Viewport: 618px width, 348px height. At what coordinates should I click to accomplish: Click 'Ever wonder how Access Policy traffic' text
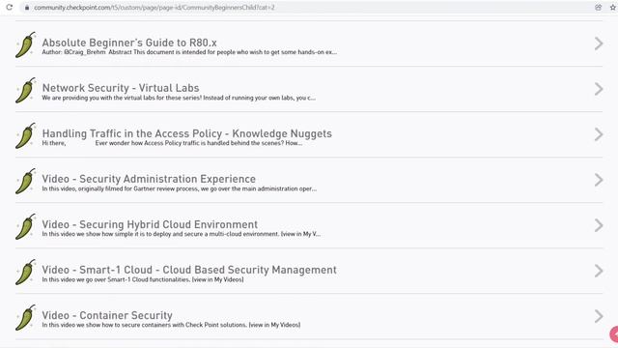coord(199,143)
